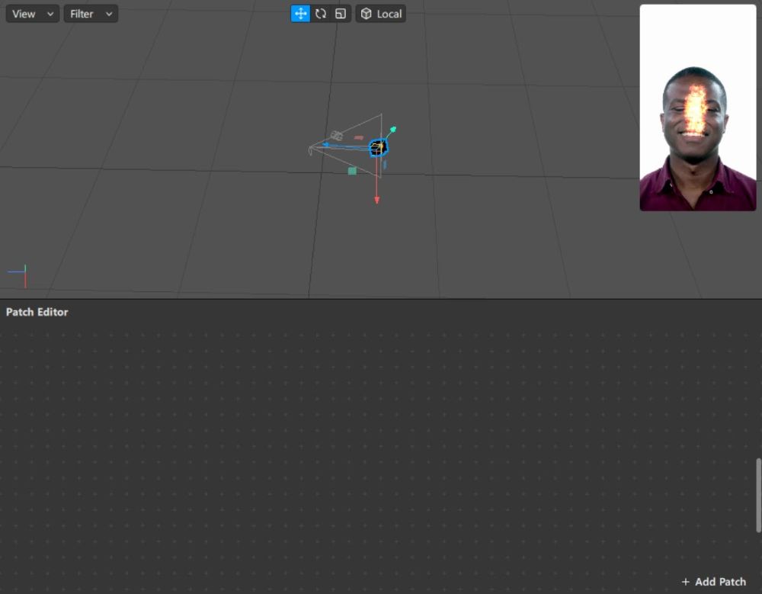The height and width of the screenshot is (594, 762).
Task: Click the Patch Editor panel title
Action: pyautogui.click(x=37, y=312)
